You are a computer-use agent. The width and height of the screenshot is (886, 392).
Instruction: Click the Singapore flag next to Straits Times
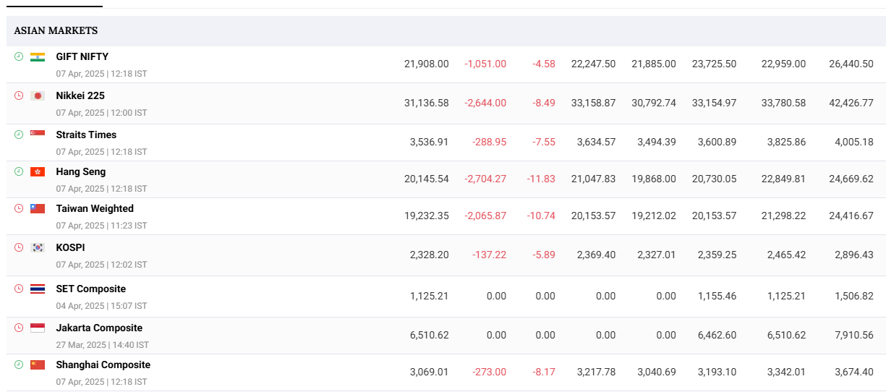click(38, 135)
